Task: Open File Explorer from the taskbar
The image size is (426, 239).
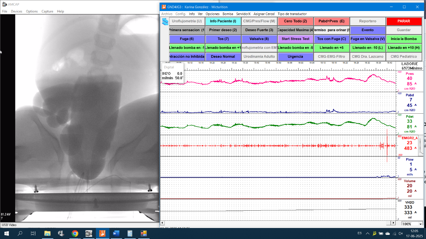Action: click(47, 233)
